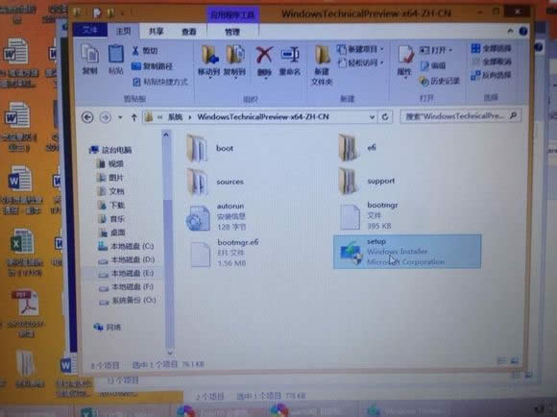Select the bootmgr file
Screen dimensions: 557x417
tap(370, 216)
